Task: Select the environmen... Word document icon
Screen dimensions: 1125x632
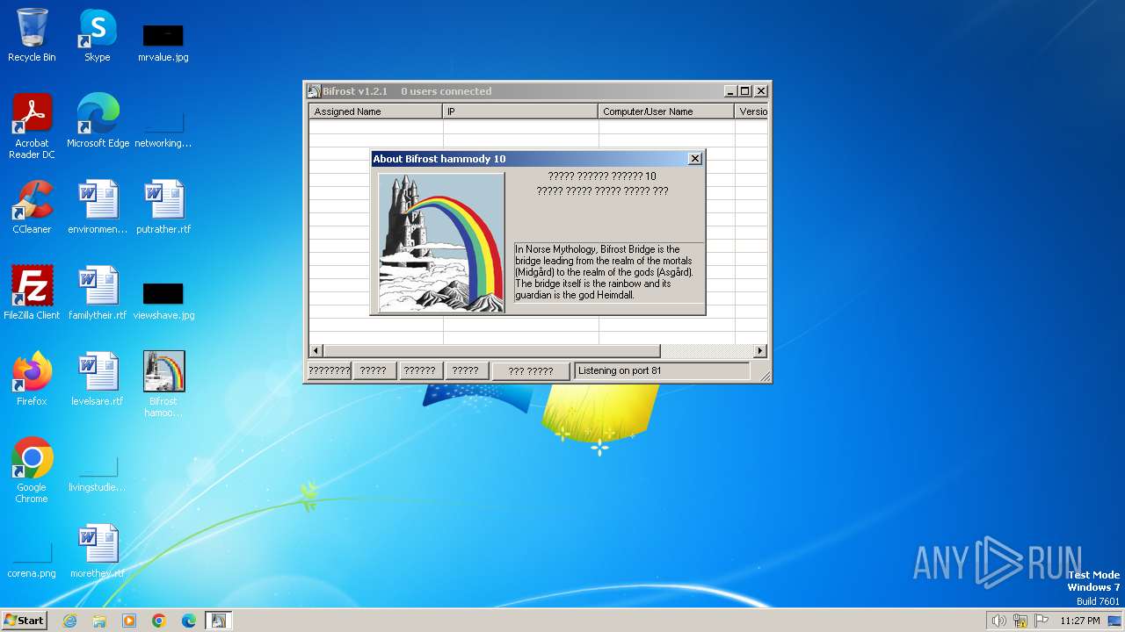Action: coord(98,207)
